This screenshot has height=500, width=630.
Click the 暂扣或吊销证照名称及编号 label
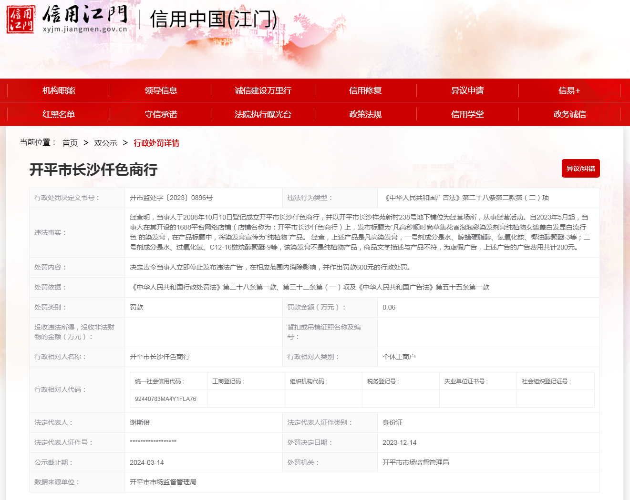[x=324, y=332]
